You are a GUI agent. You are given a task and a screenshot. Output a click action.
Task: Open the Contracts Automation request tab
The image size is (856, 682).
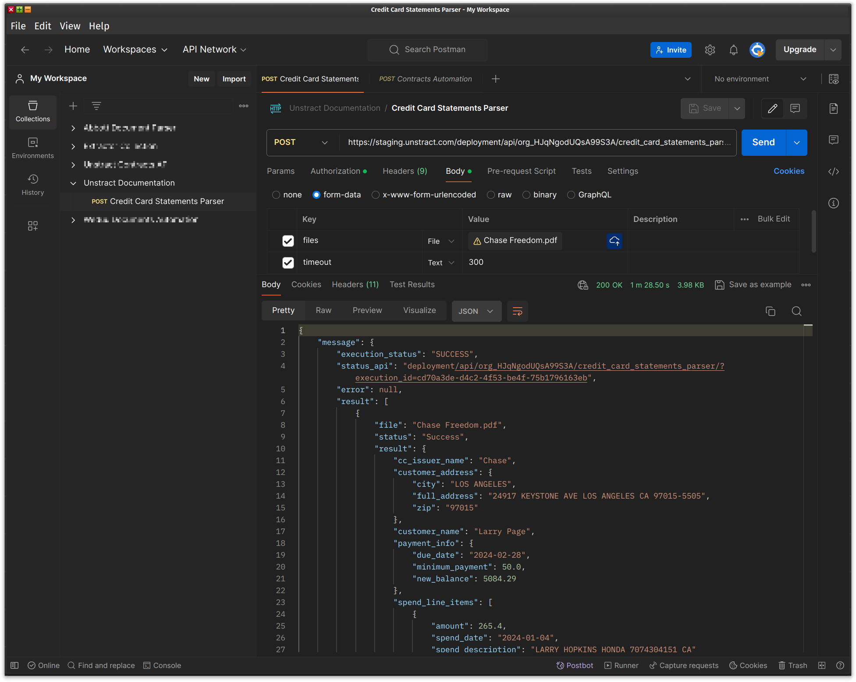click(x=425, y=79)
